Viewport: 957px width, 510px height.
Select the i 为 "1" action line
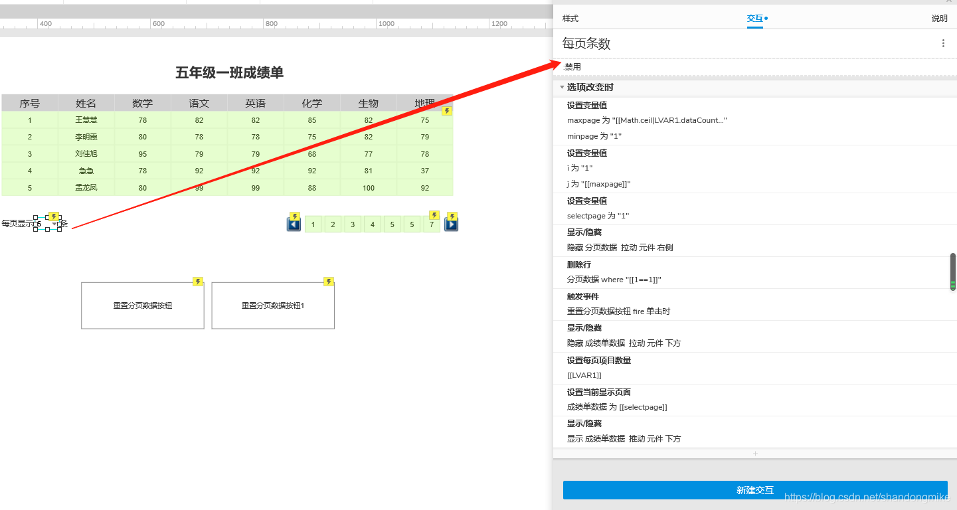coord(580,168)
